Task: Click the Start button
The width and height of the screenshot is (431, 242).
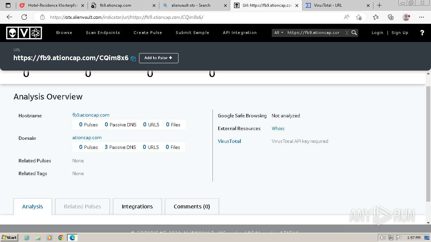Action: pos(9,238)
